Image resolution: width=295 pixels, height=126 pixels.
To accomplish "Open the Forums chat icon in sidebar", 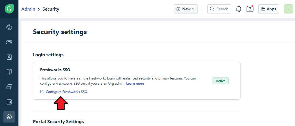I will coord(9,87).
